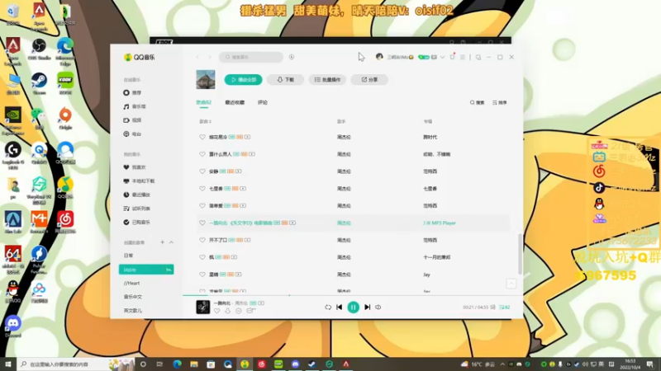Open the 推荐 recommendations page in sidebar
661x371 pixels.
pos(132,92)
